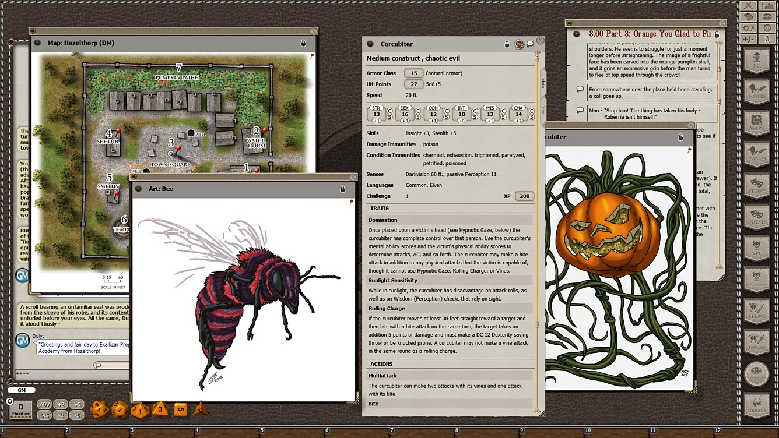Screen dimensions: 779x438
Task: Toggle the padlock on the Curcubiter statblock
Action: pos(507,44)
